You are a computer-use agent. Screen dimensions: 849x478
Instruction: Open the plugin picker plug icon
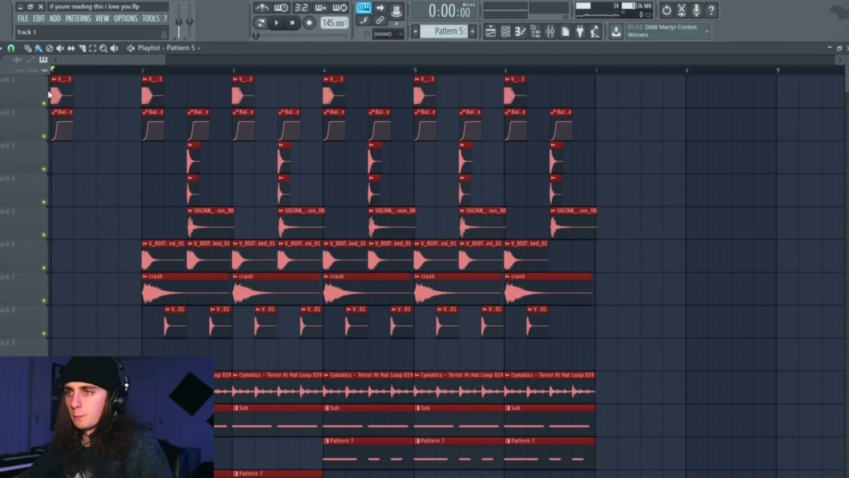(x=580, y=31)
